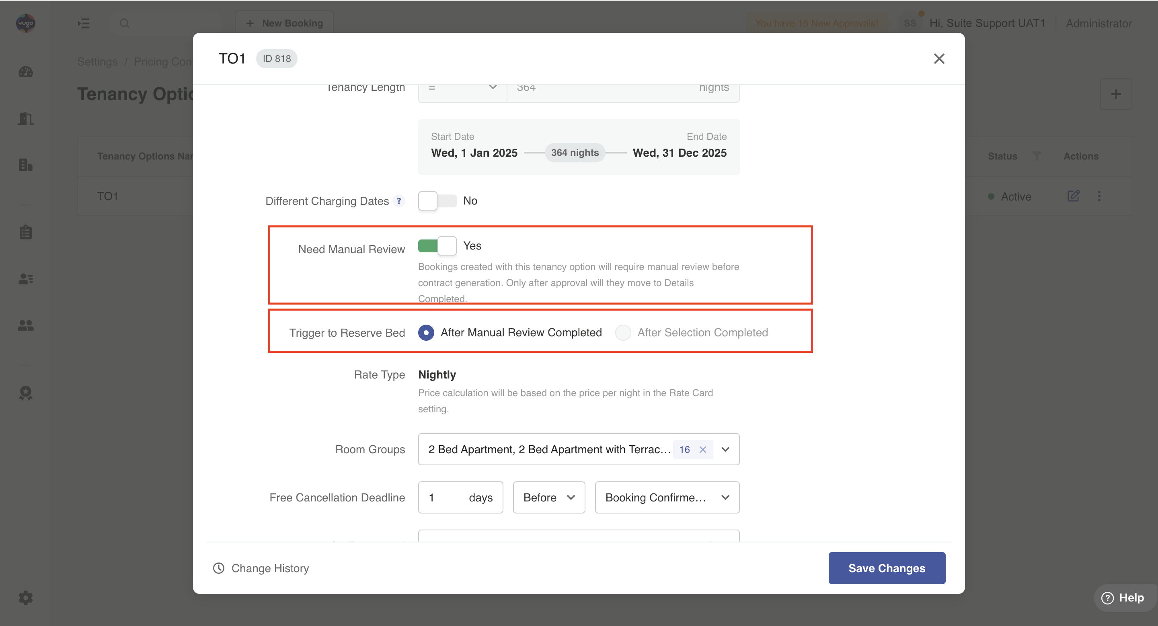Click the Different Charging Dates help icon
This screenshot has width=1158, height=626.
pyautogui.click(x=398, y=201)
